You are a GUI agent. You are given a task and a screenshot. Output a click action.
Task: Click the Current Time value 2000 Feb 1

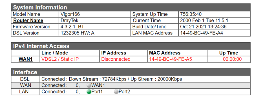click(x=204, y=20)
